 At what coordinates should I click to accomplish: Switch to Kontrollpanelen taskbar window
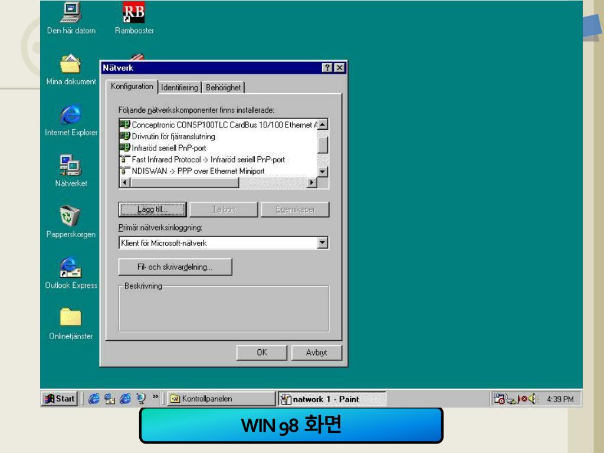coord(221,399)
